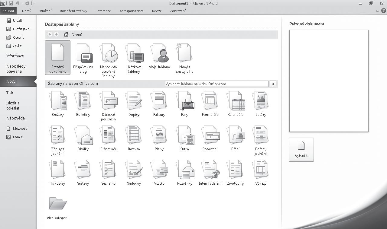The height and width of the screenshot is (229, 387).
Task: Browse Životopisy templates
Action: coord(236,173)
